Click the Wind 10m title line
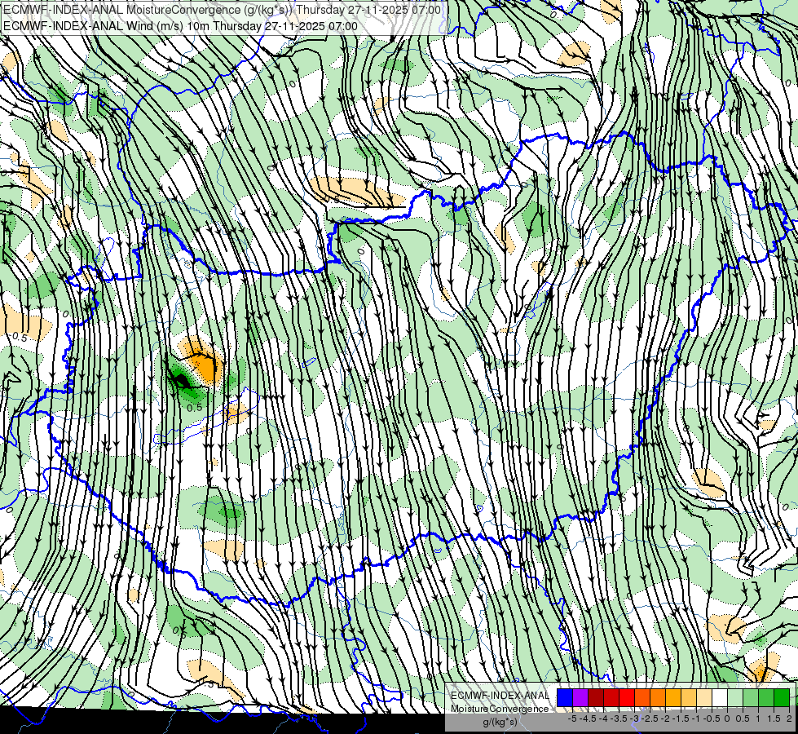Image resolution: width=798 pixels, height=734 pixels. (180, 25)
